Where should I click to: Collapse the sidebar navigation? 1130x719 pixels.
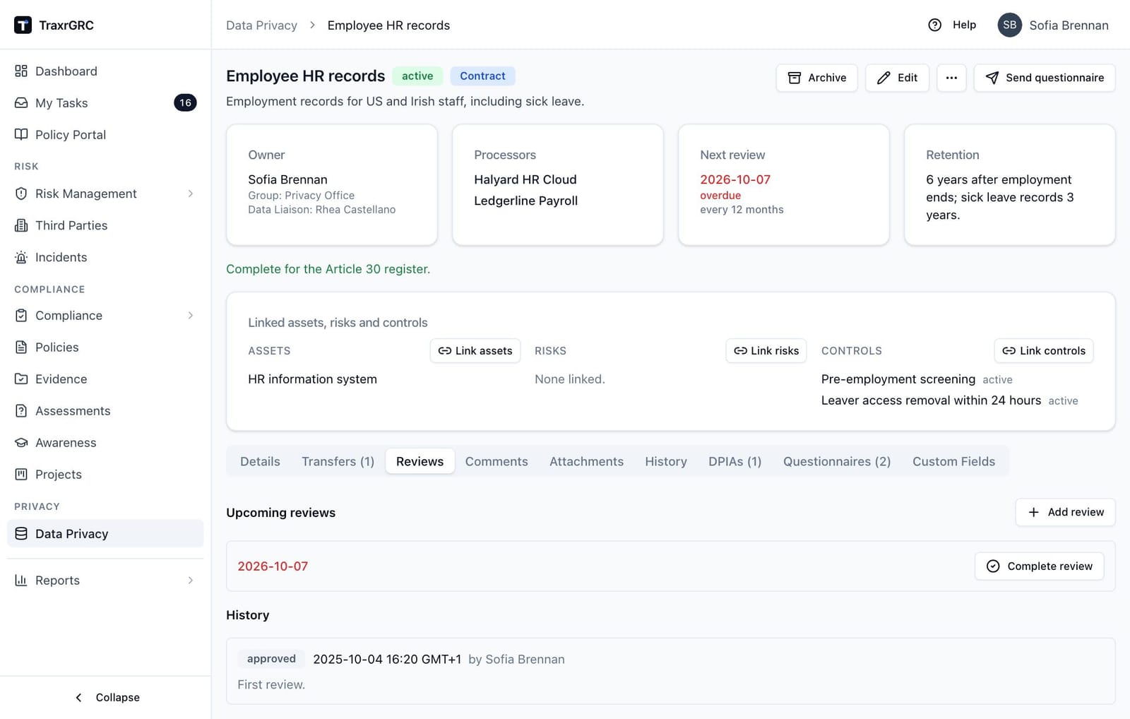(x=107, y=697)
